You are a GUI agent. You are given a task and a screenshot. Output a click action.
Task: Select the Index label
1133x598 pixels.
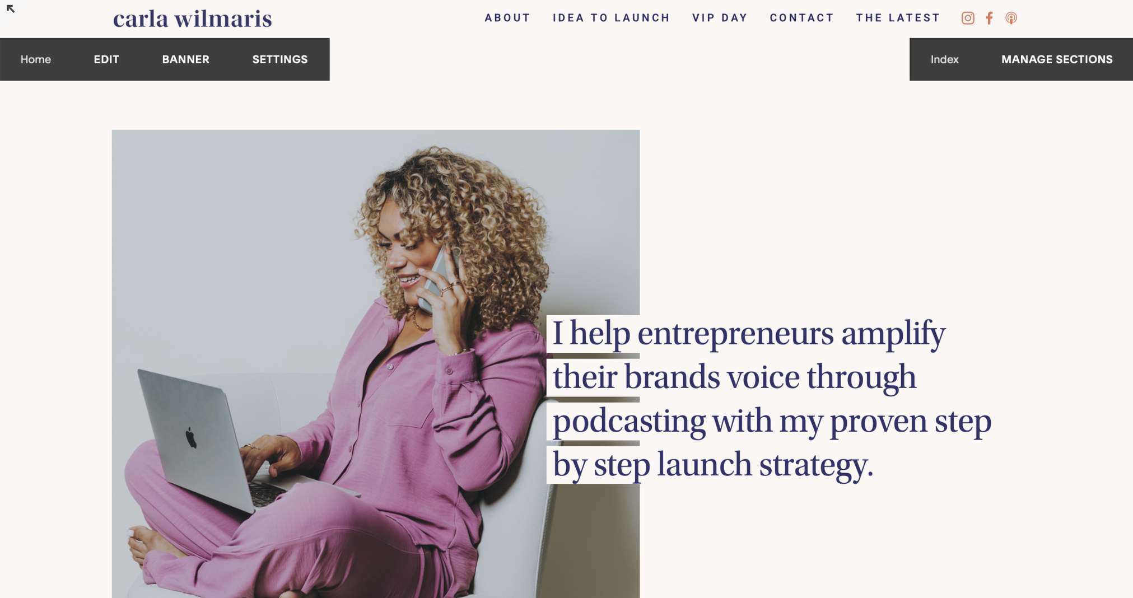pyautogui.click(x=945, y=59)
